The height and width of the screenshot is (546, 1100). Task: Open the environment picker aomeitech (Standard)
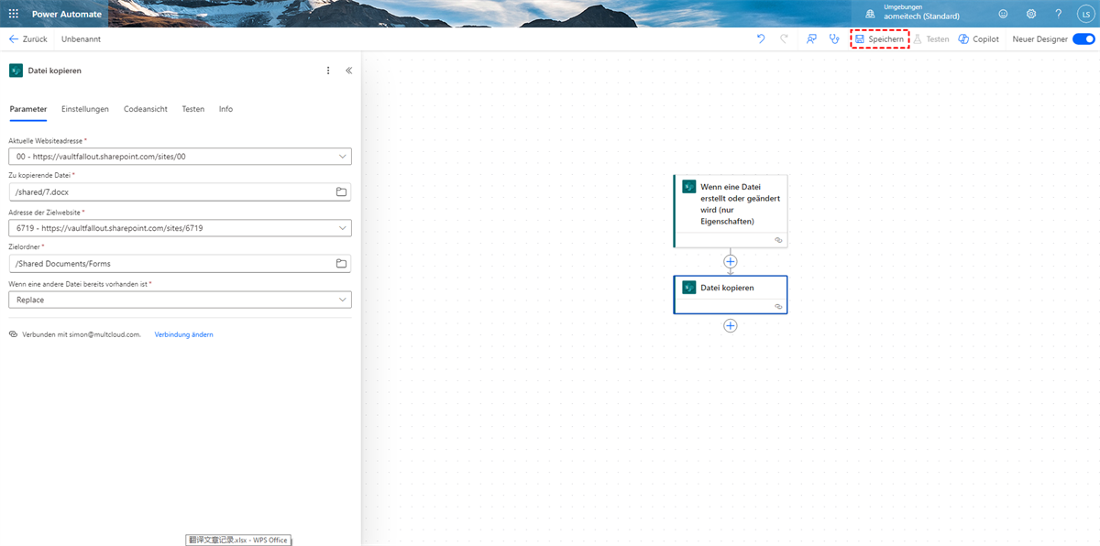[x=912, y=12]
